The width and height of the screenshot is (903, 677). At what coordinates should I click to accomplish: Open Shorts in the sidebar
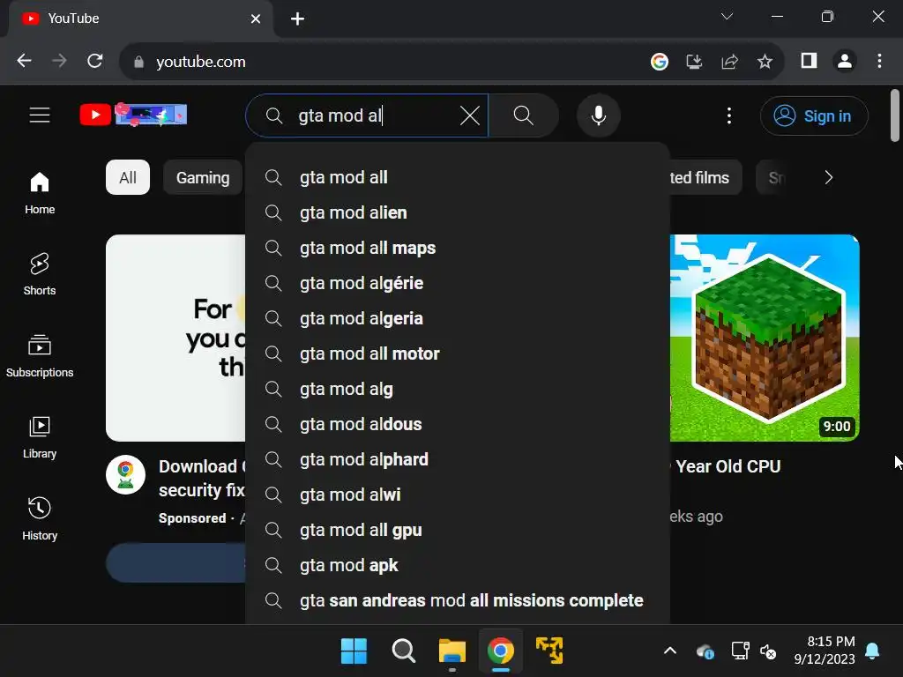pos(40,275)
